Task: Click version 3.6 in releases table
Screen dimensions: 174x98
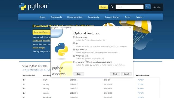Action: click(24, 88)
